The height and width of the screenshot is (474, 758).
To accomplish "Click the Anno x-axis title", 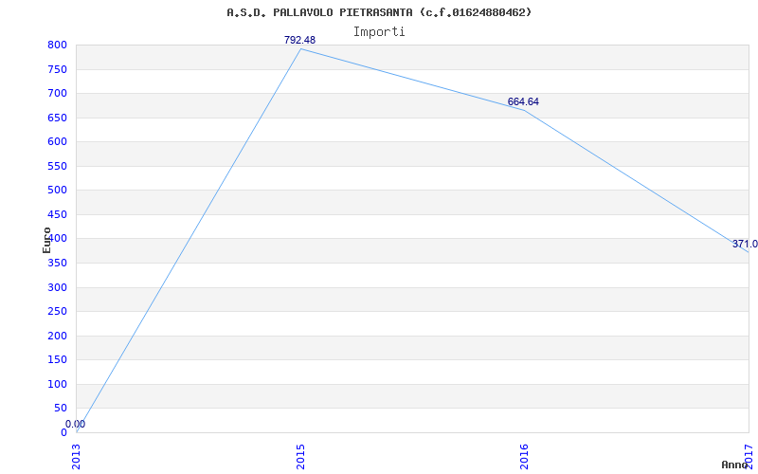I will click(735, 465).
